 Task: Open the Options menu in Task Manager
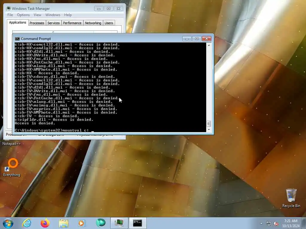(23, 15)
